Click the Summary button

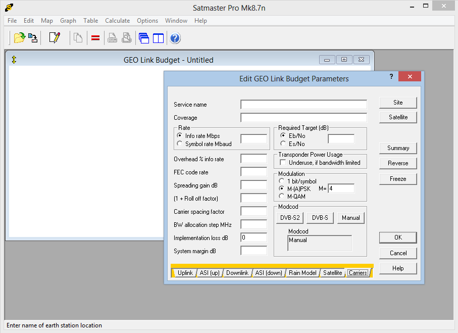(398, 148)
